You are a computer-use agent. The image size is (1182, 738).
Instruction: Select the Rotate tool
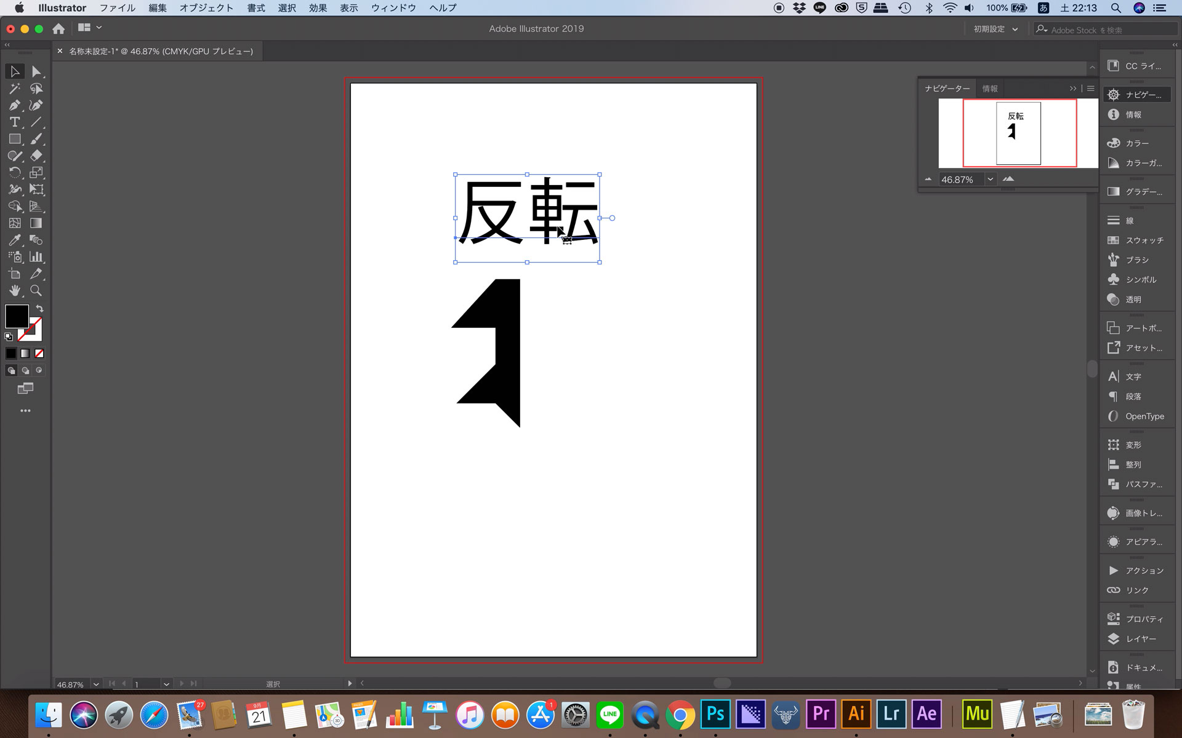click(14, 173)
